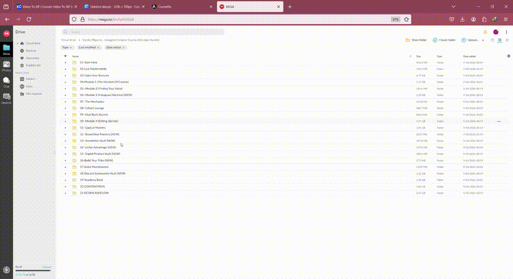The image size is (513, 279).
Task: Open Firefox downloads panel
Action: 462,19
